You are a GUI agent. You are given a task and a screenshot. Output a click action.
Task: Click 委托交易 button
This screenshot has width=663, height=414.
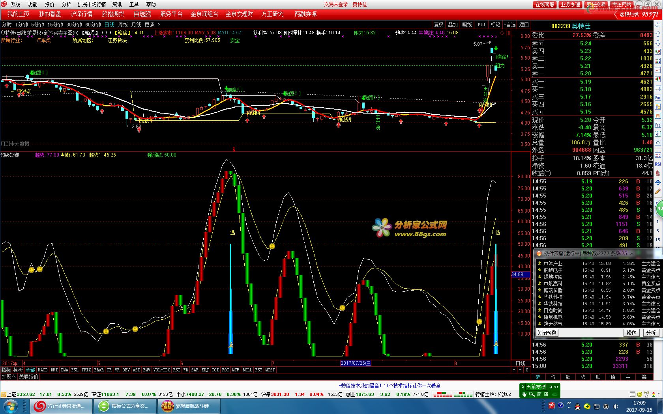(x=596, y=4)
